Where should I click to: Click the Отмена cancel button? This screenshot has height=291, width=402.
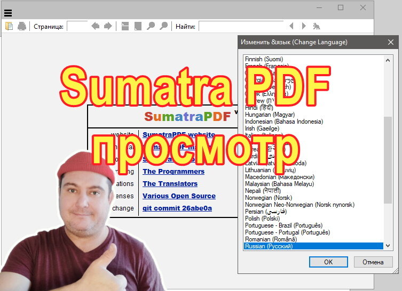(373, 262)
